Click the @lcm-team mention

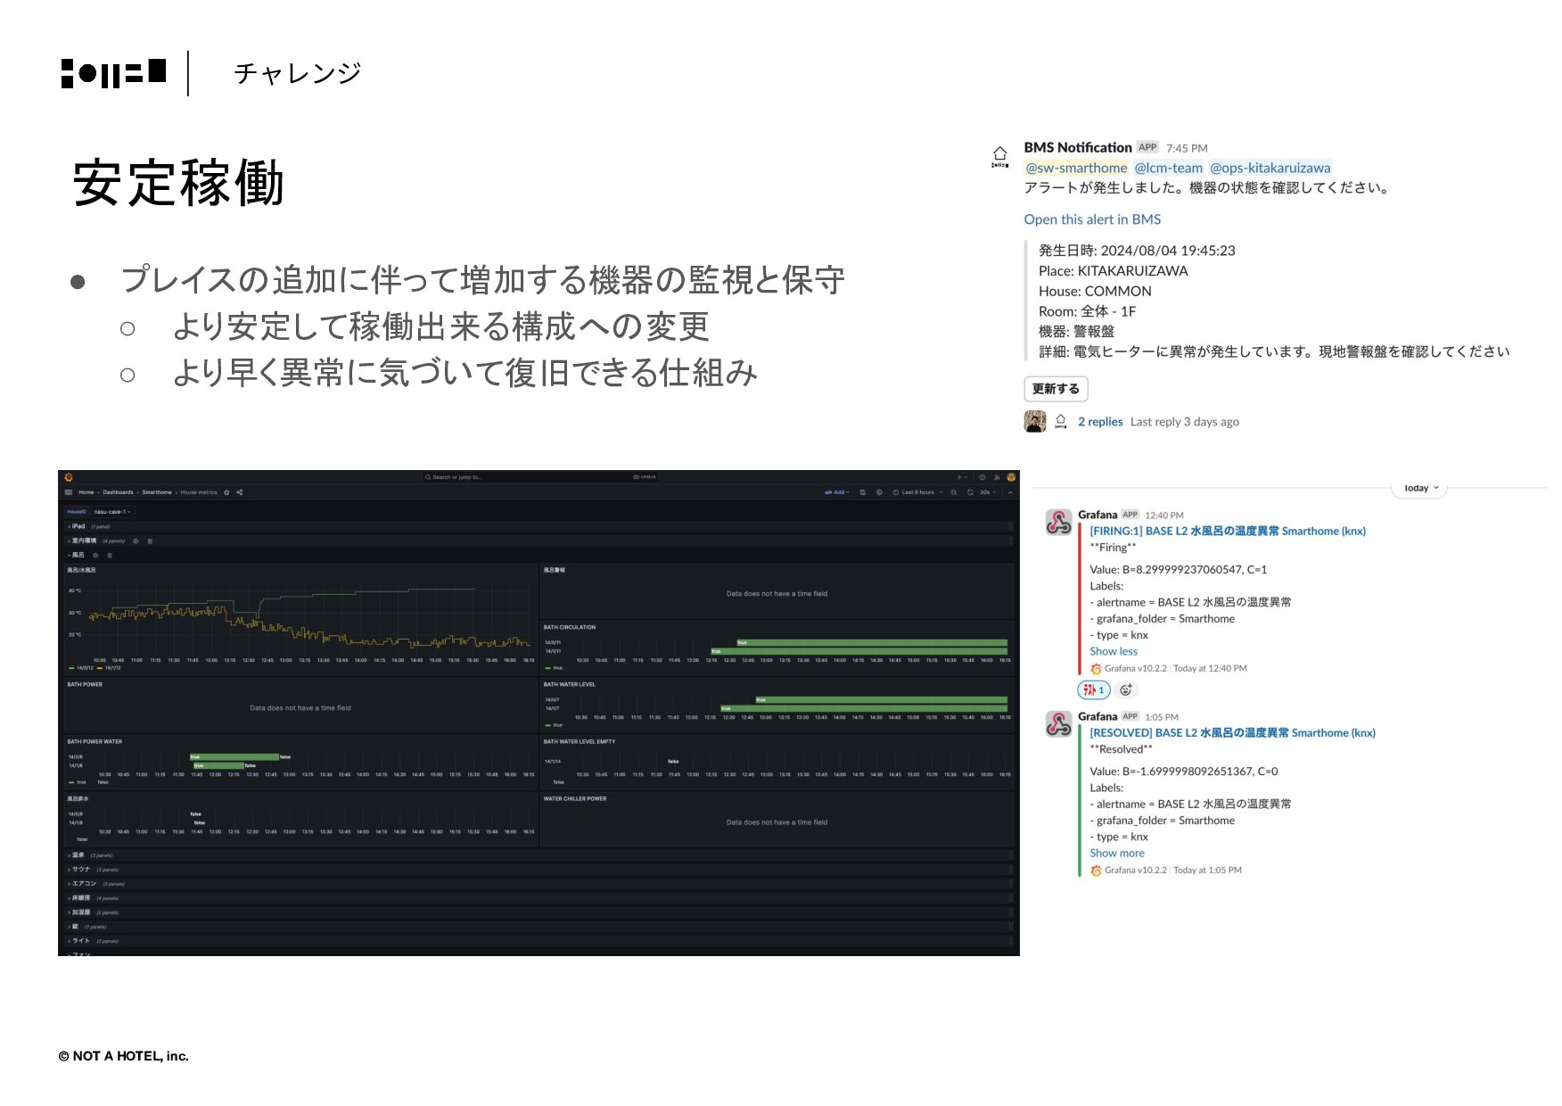coord(1169,168)
